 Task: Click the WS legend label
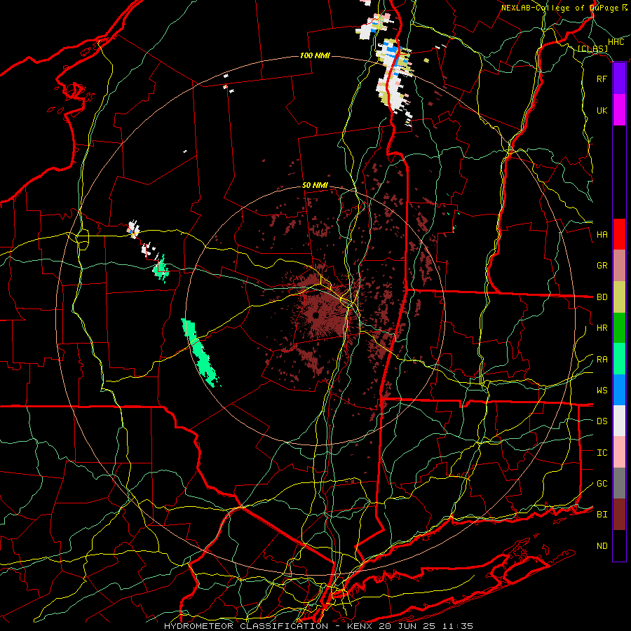[x=602, y=391]
